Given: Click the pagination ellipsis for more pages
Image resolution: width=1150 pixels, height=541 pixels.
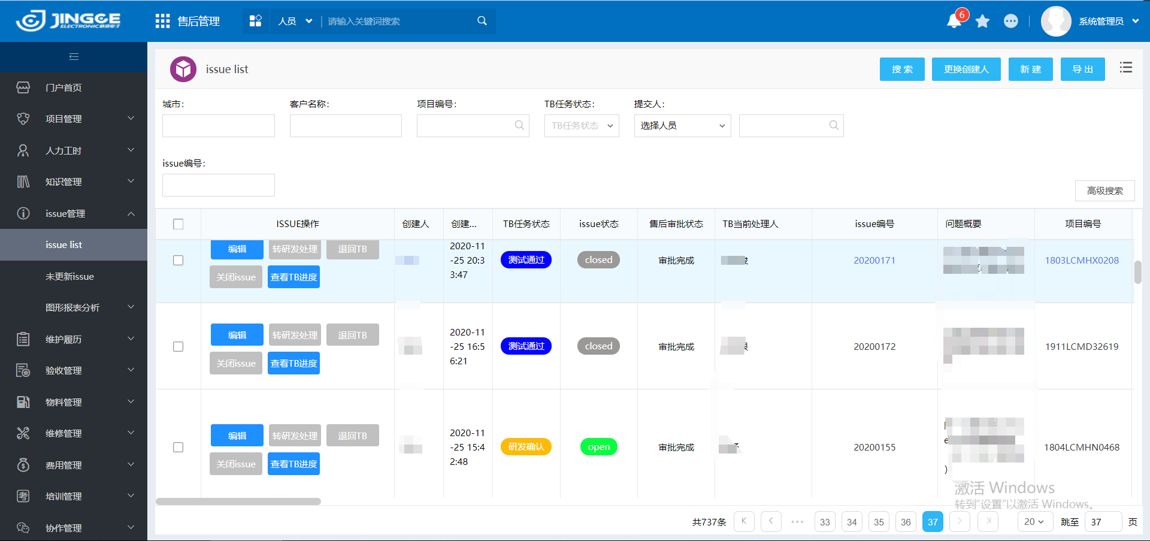Looking at the screenshot, I should coord(798,522).
